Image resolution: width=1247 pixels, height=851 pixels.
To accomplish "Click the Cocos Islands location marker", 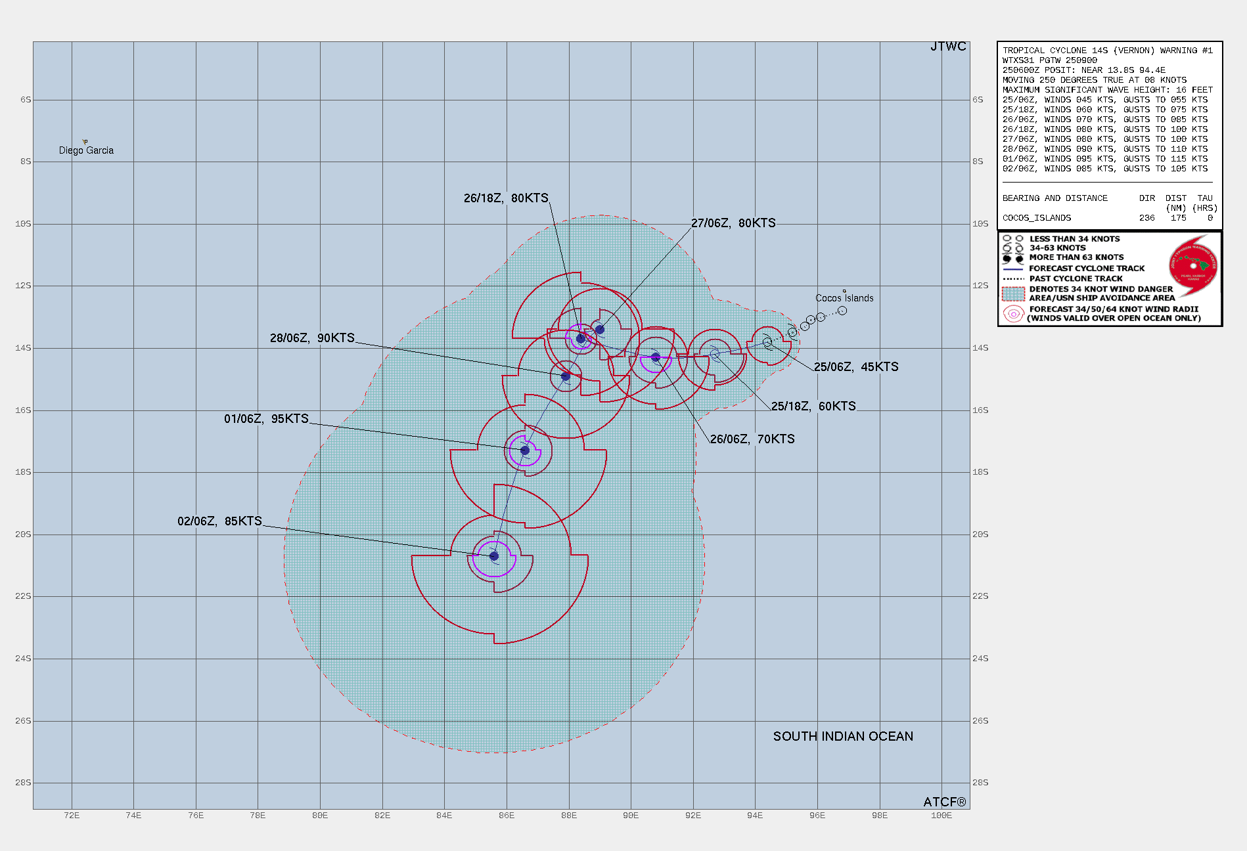I will [x=844, y=291].
